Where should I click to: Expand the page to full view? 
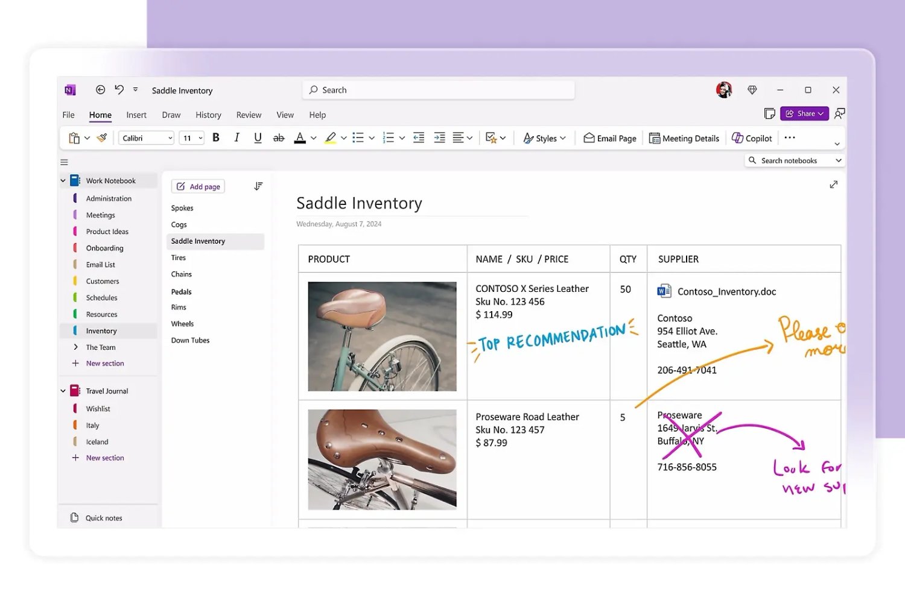833,185
